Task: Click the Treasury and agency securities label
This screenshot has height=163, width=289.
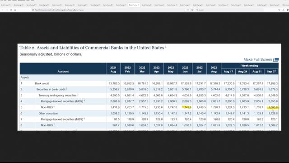Action: [x=57, y=96]
